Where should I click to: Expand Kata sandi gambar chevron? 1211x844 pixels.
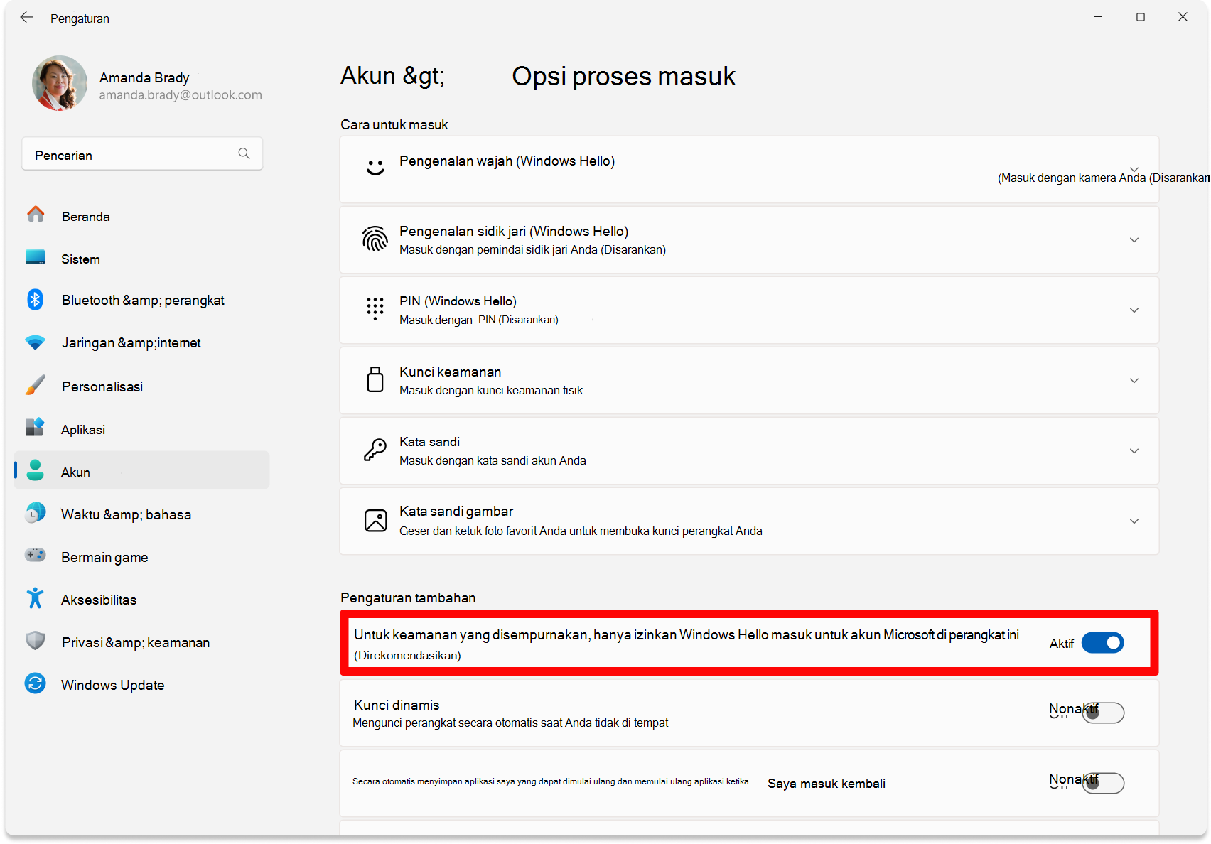[x=1134, y=521]
